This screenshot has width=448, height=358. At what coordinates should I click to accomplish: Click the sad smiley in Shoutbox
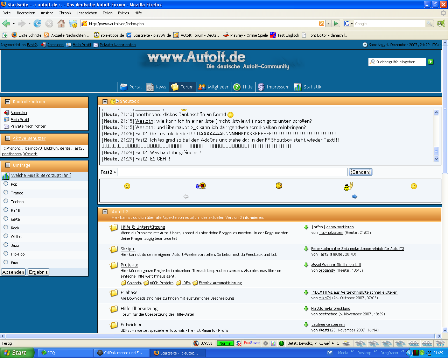click(x=414, y=186)
